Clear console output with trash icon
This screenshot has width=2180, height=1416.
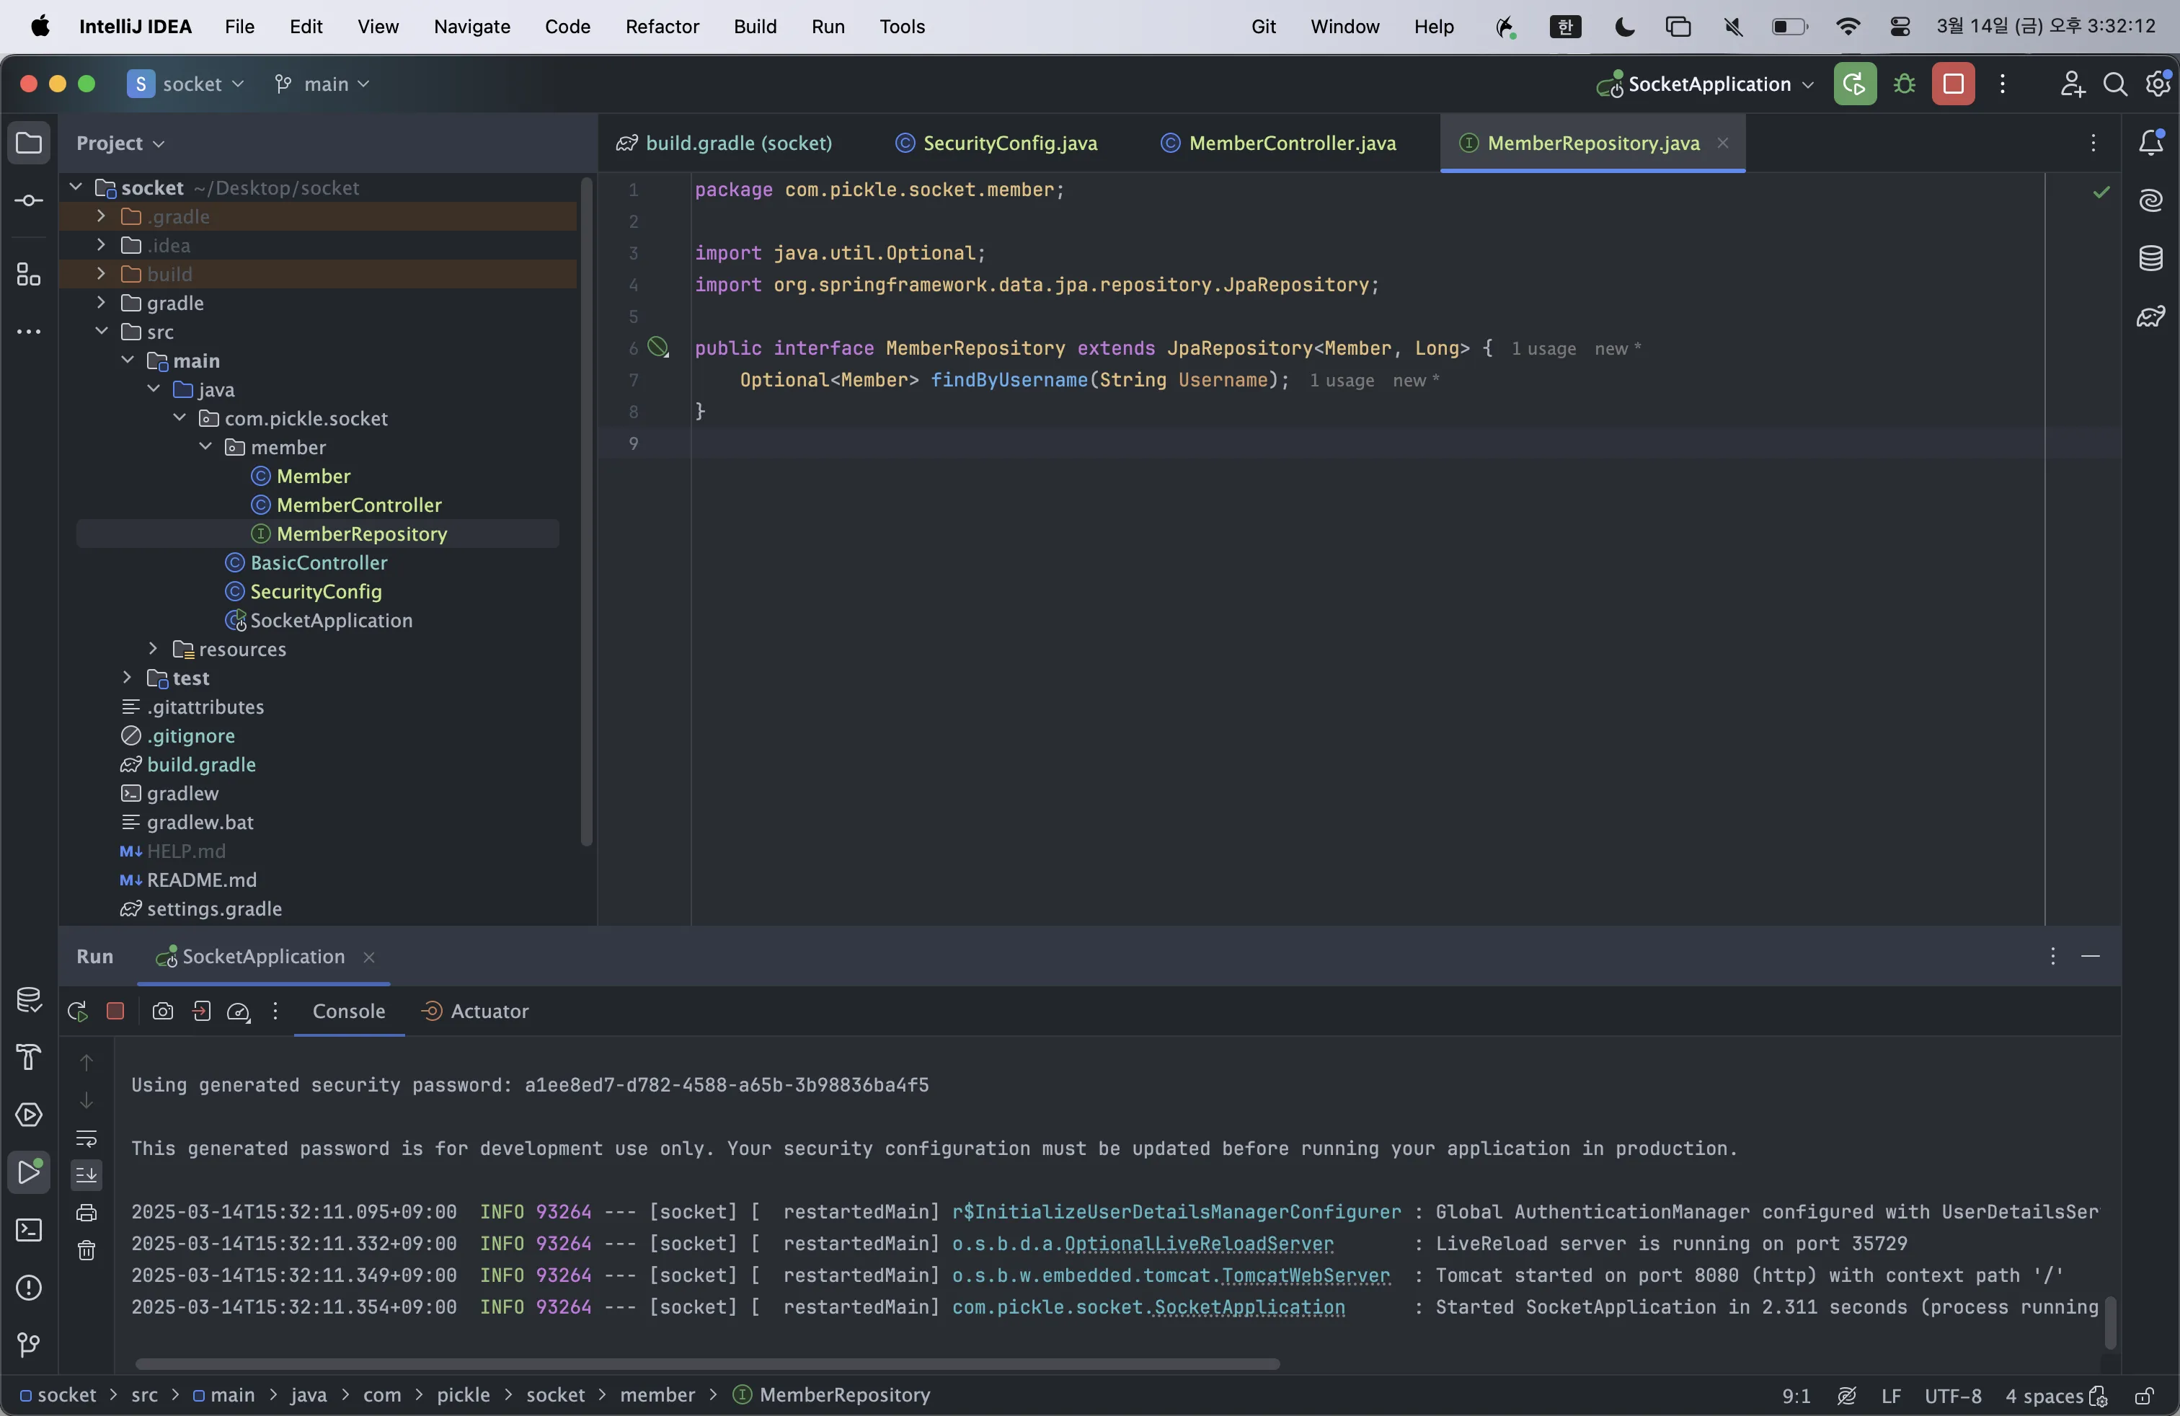click(x=86, y=1250)
